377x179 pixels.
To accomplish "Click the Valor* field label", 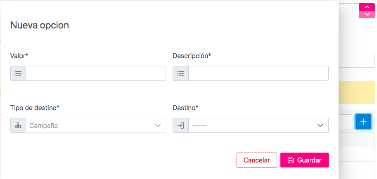I will [18, 56].
